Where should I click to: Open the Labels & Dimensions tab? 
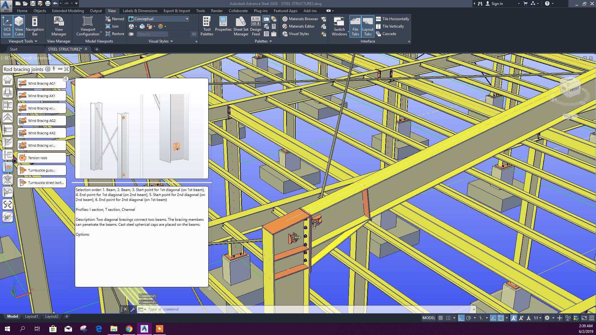tap(140, 11)
